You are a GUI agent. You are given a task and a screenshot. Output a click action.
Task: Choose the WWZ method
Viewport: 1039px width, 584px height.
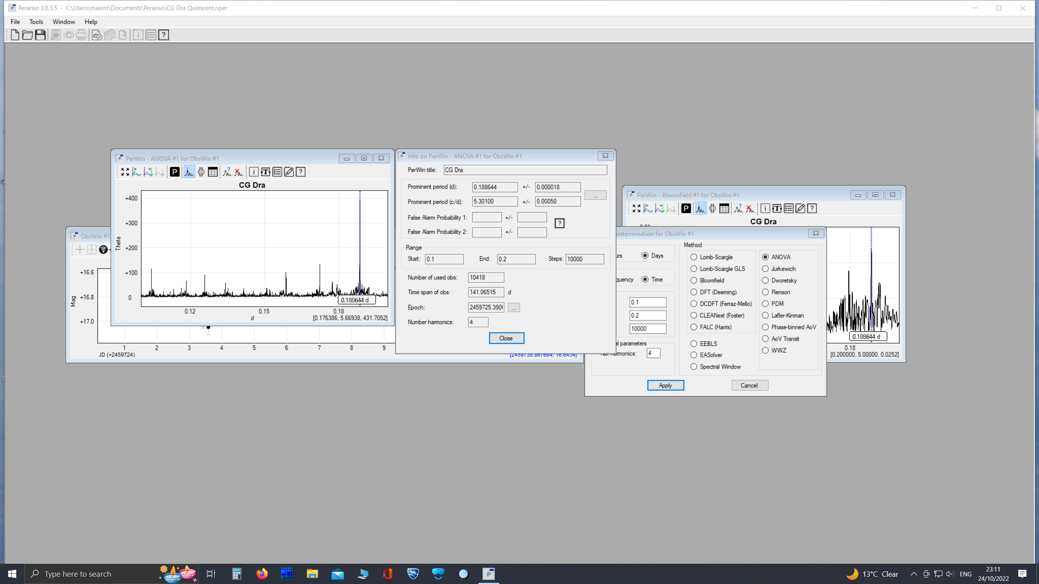pos(765,350)
